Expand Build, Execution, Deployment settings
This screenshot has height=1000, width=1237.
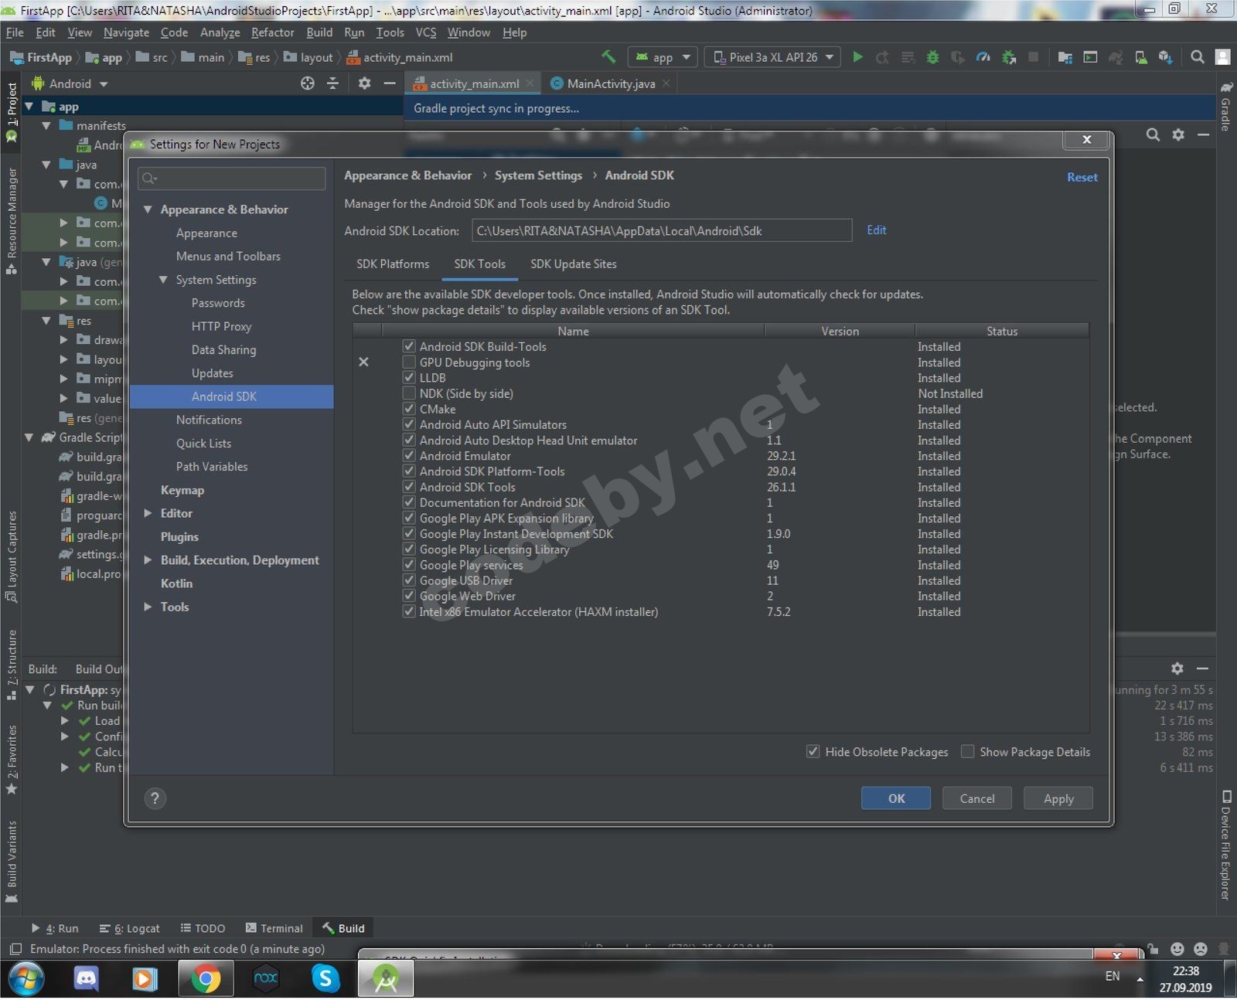point(148,560)
